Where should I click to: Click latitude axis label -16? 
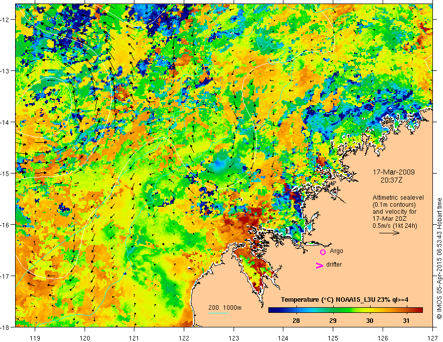6,225
